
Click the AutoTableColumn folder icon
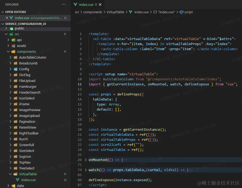pyautogui.click(x=15, y=57)
